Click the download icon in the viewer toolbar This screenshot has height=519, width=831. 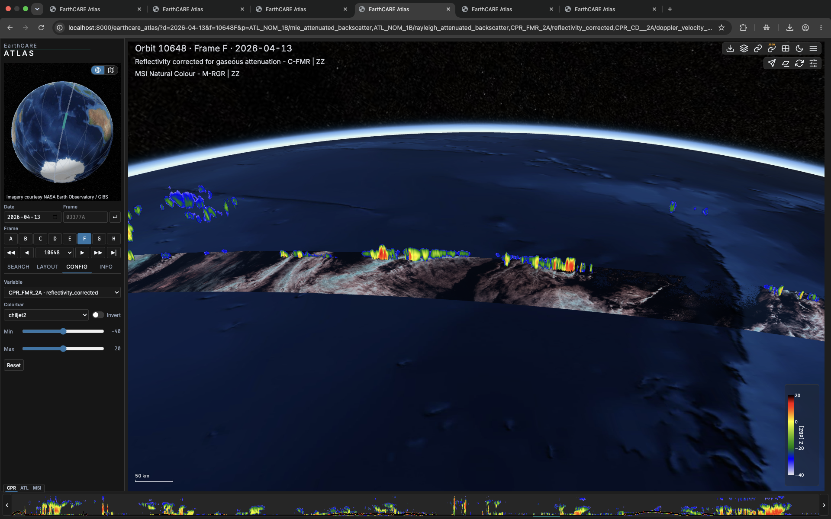[730, 48]
